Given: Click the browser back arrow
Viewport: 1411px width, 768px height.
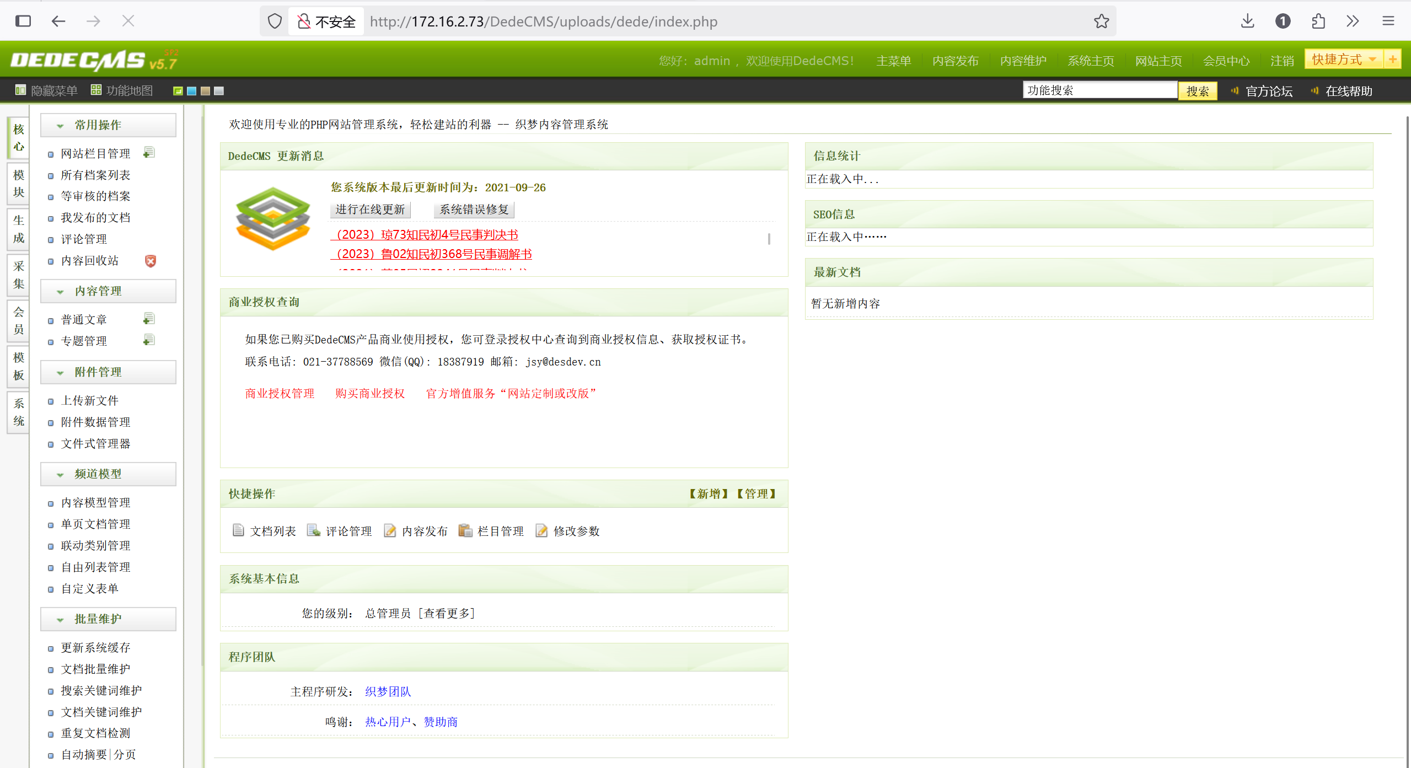Looking at the screenshot, I should (x=58, y=22).
